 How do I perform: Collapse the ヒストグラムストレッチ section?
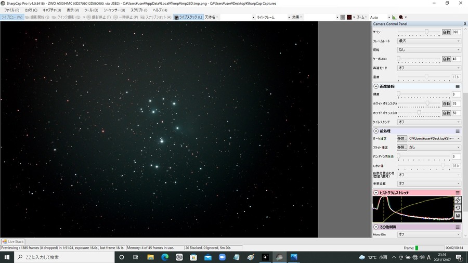click(376, 193)
